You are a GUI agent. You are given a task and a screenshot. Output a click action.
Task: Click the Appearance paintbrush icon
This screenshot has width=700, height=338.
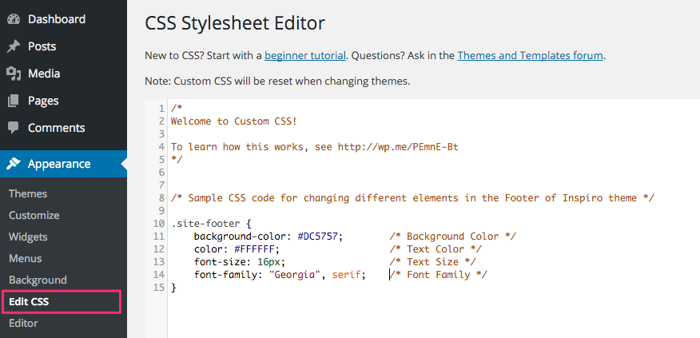click(x=14, y=164)
